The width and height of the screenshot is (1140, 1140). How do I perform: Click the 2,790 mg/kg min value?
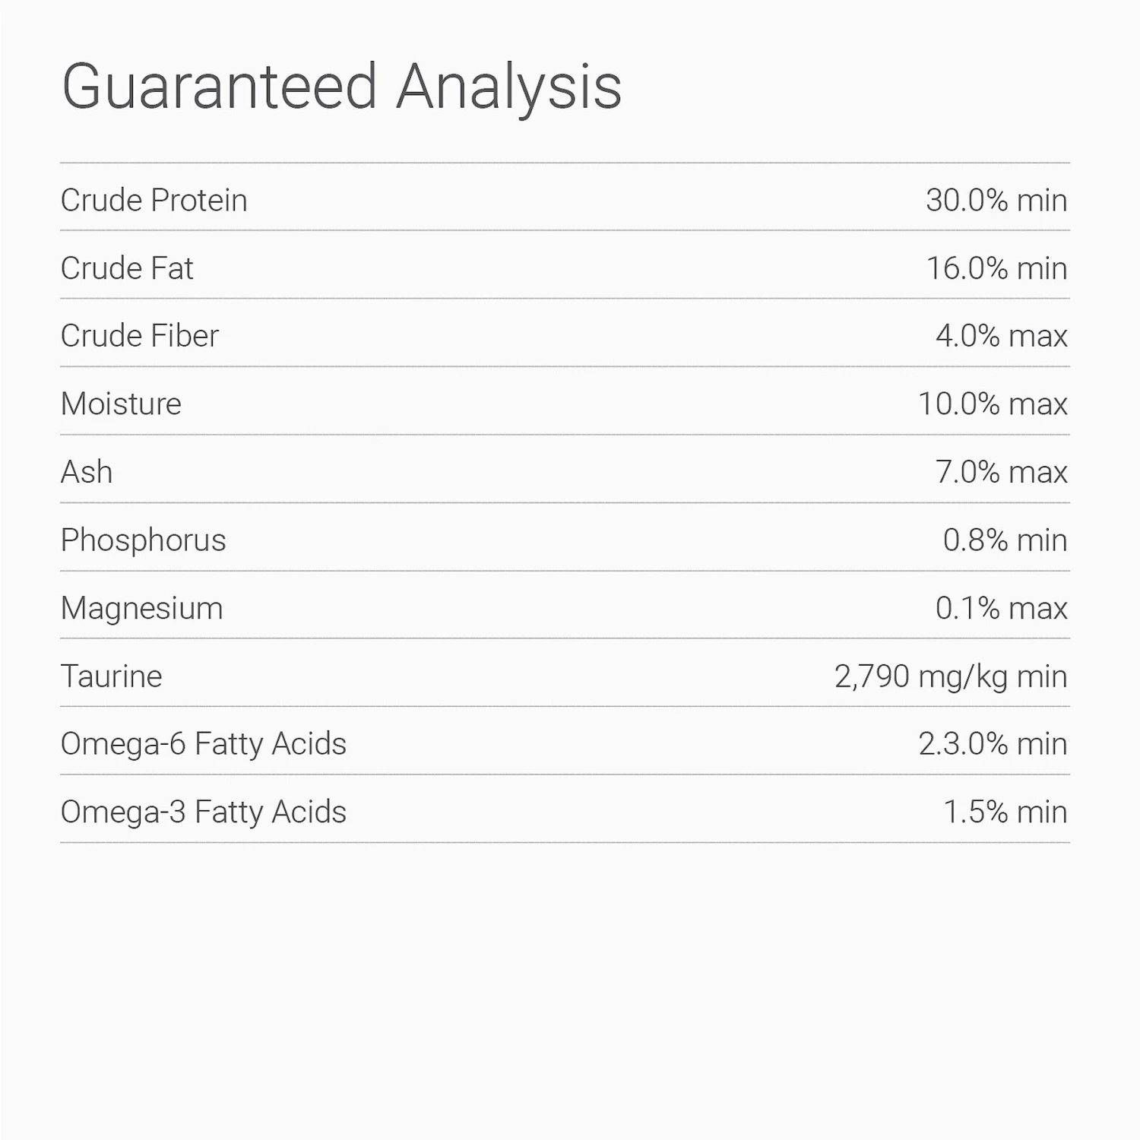tap(951, 676)
